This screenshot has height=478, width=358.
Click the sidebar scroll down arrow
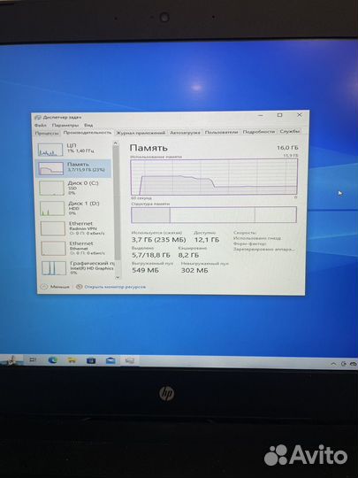[x=118, y=277]
